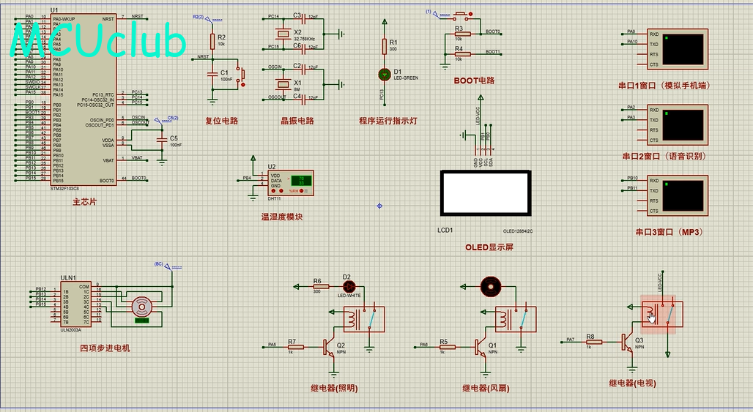Click the 程序运行指示灯 label
The height and width of the screenshot is (412, 753).
click(x=388, y=121)
